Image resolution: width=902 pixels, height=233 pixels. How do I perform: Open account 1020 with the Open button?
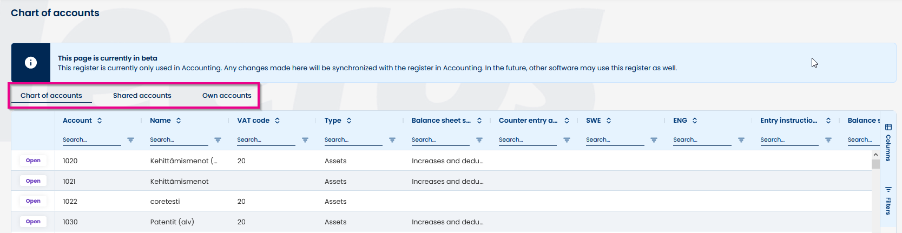pos(33,161)
